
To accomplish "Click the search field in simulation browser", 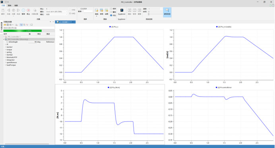I will (29, 28).
